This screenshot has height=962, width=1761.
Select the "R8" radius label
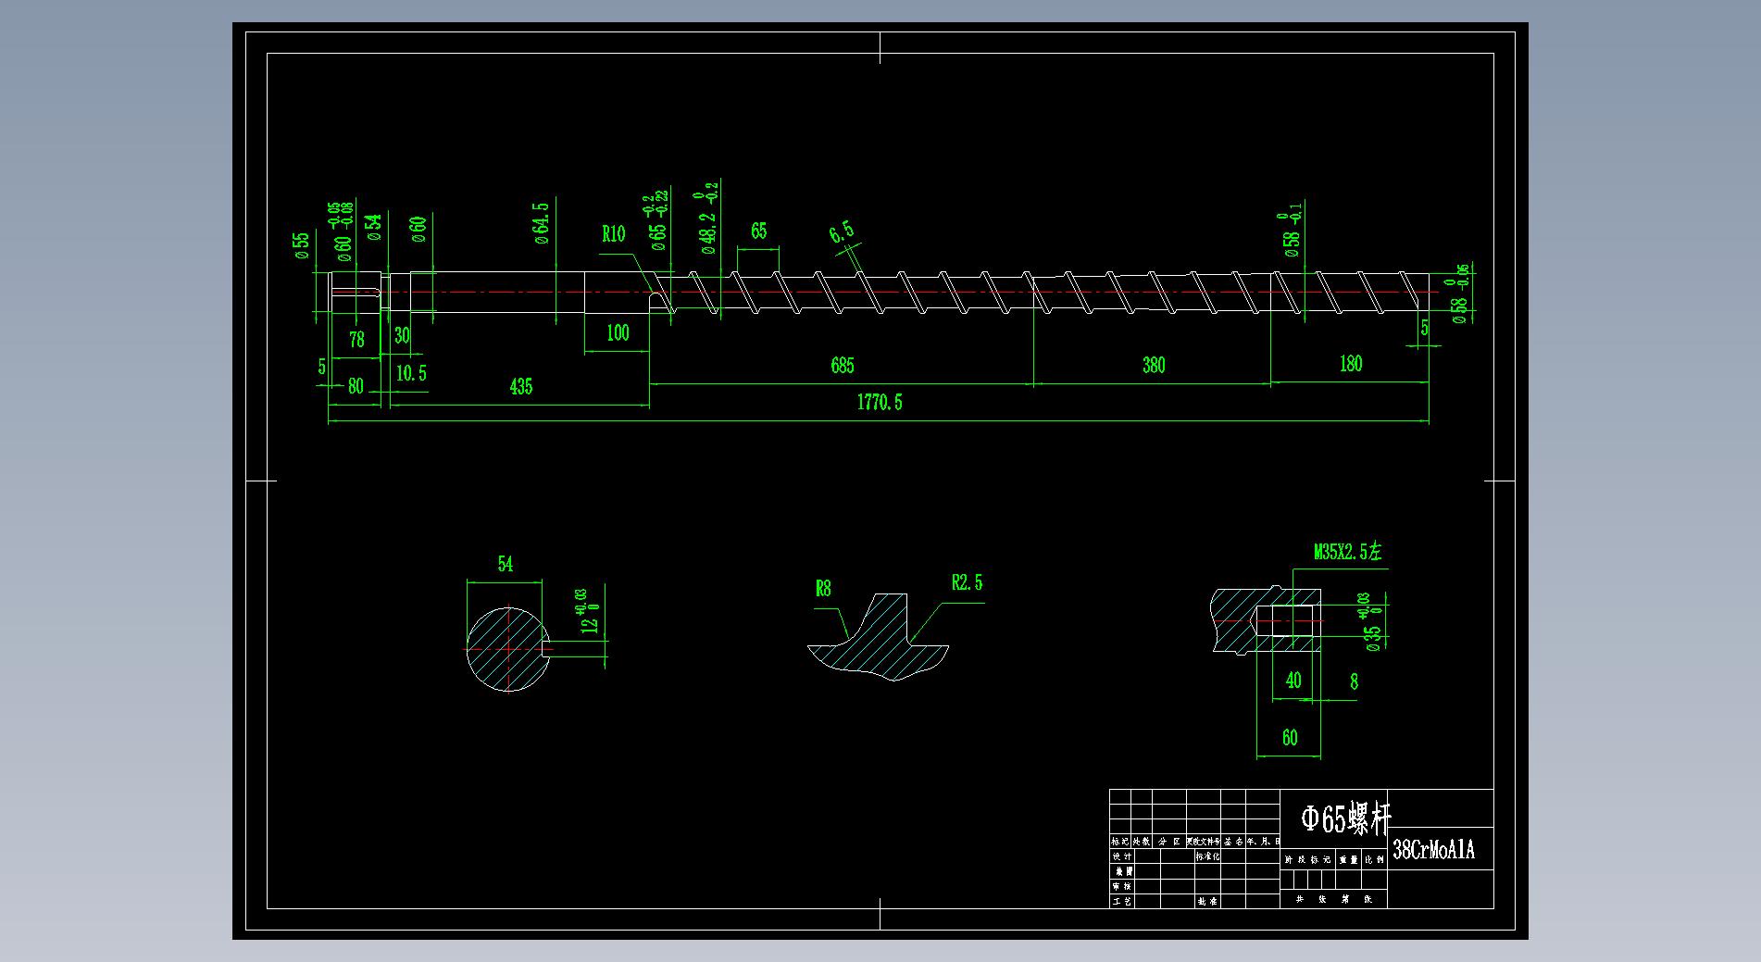click(823, 588)
